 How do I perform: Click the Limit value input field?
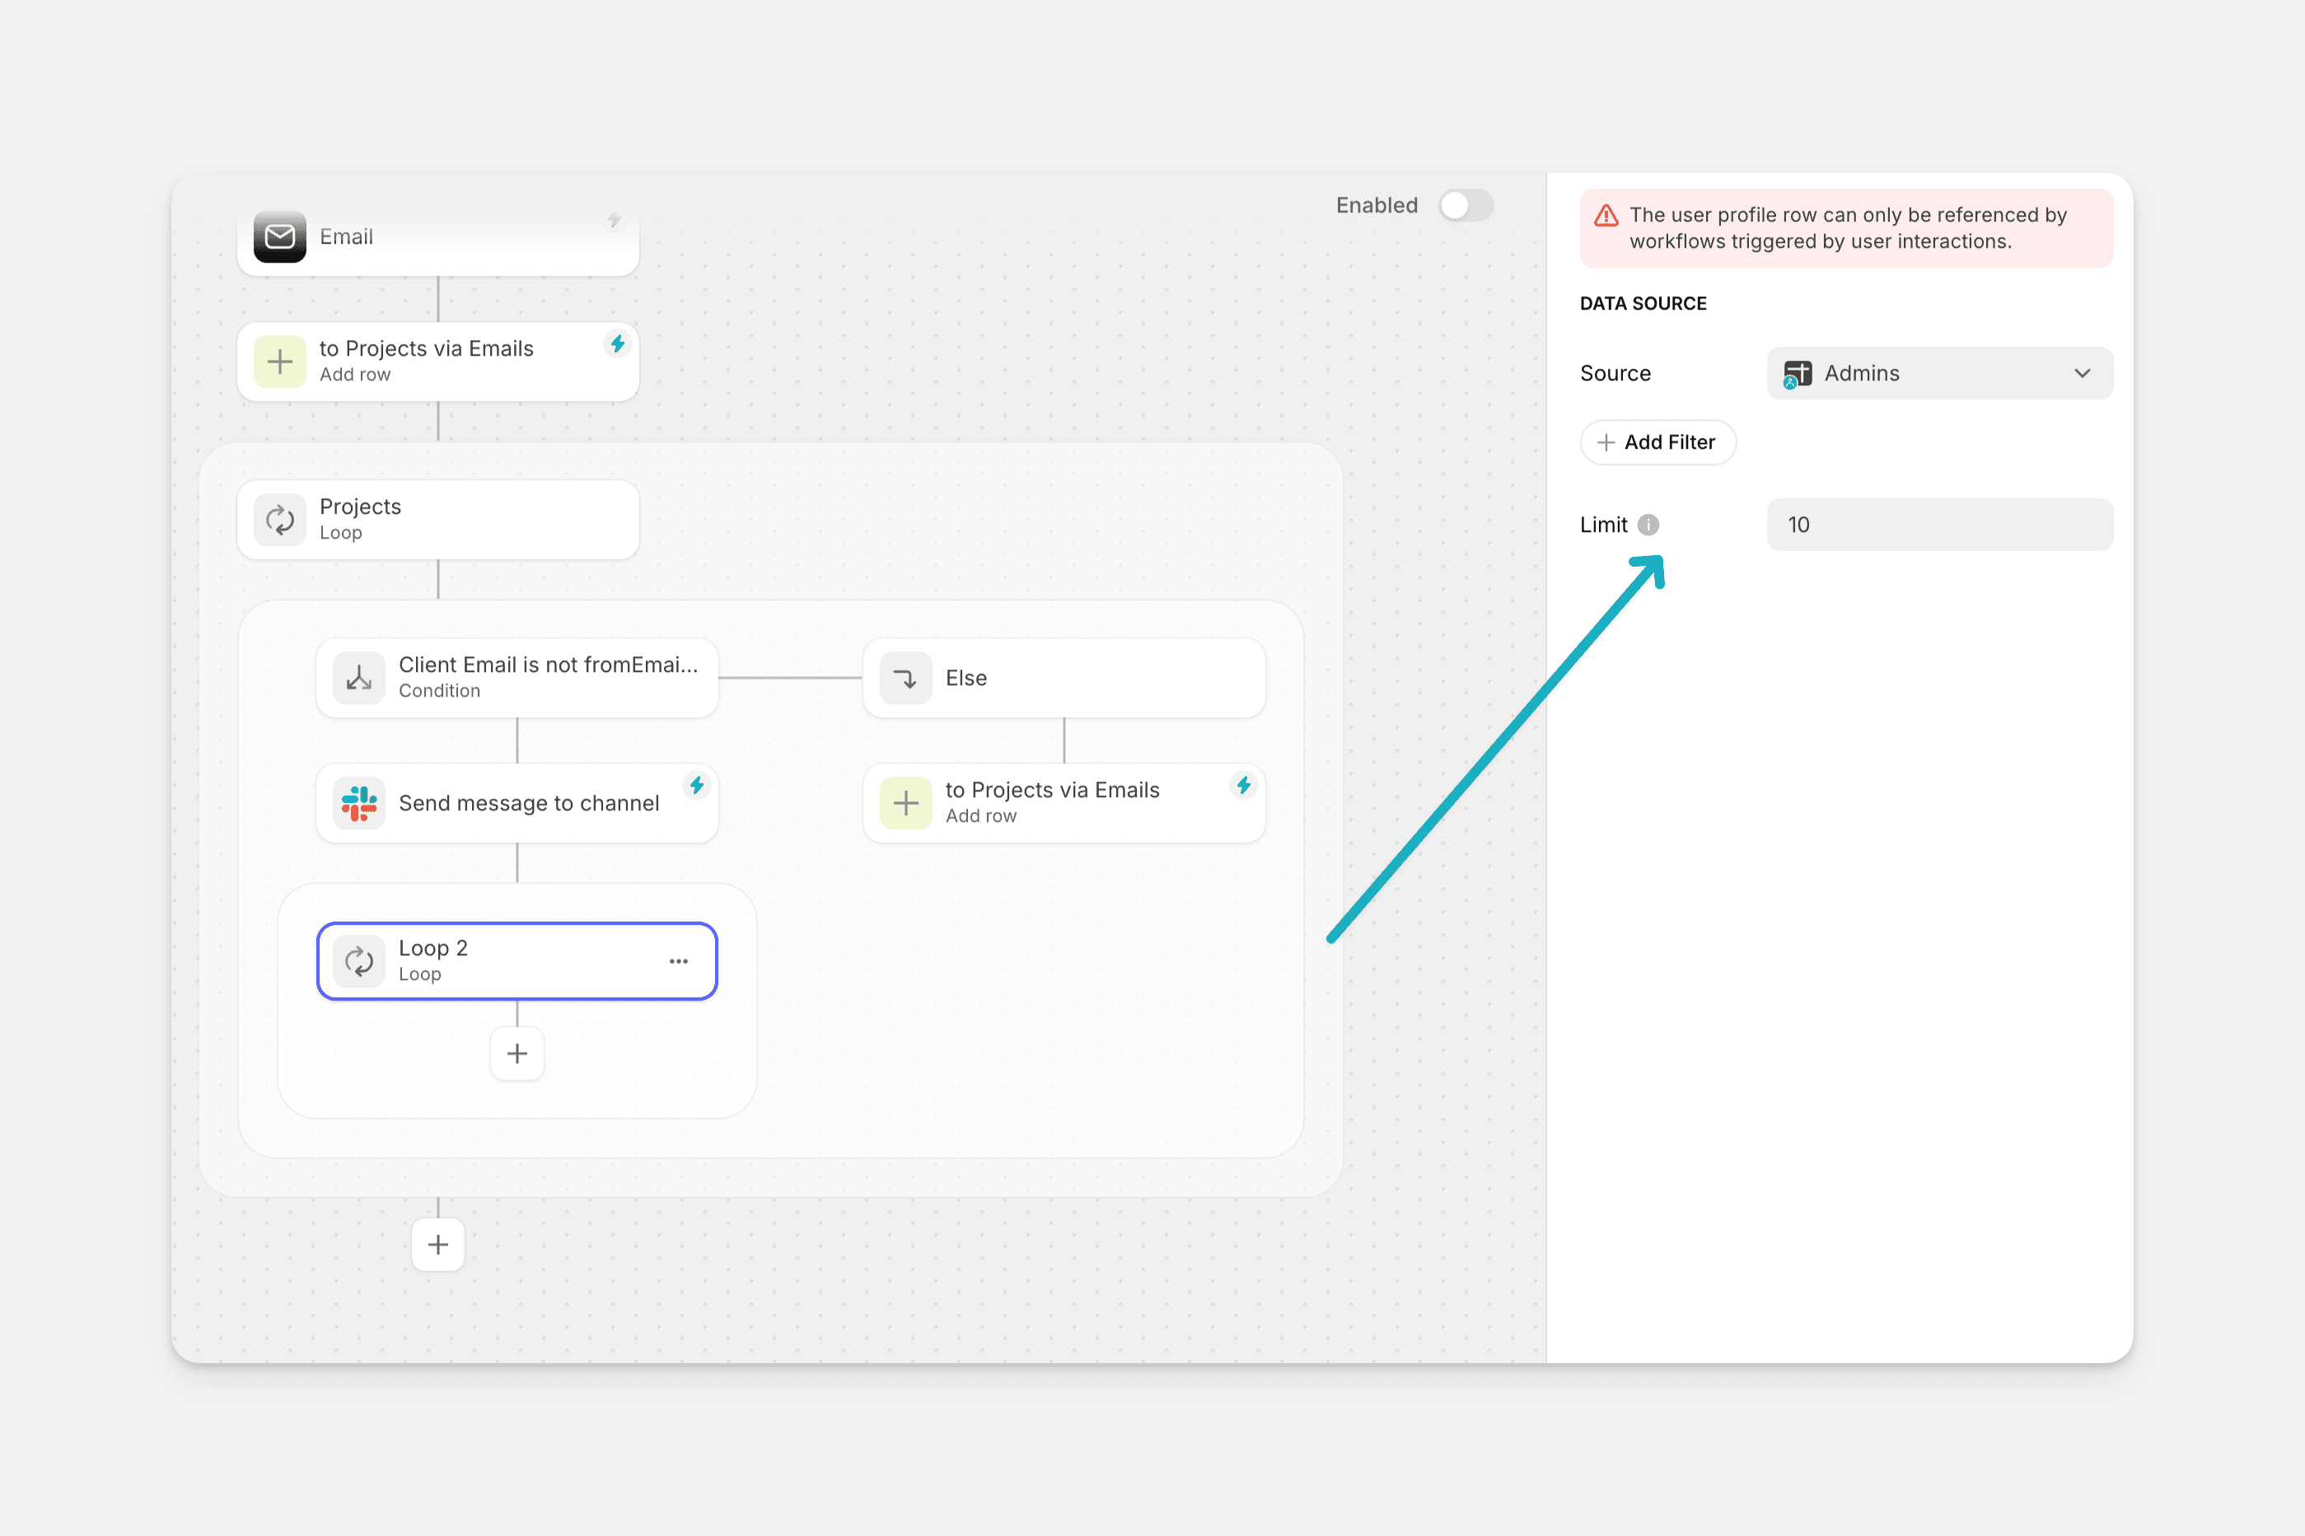(1938, 525)
